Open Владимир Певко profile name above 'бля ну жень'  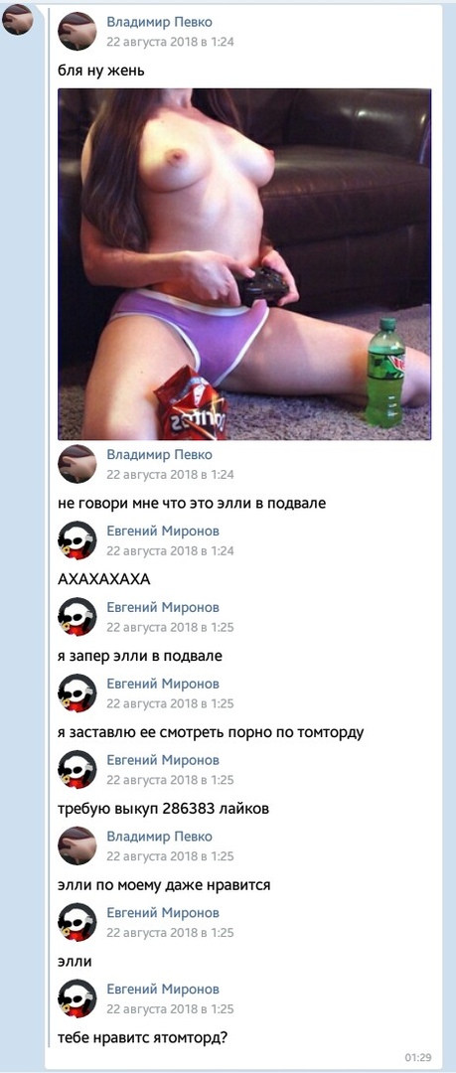click(160, 22)
